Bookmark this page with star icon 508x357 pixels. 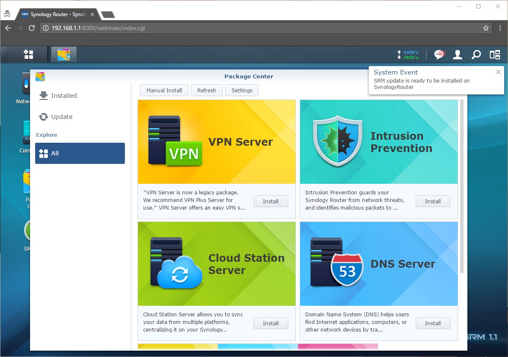pos(486,28)
